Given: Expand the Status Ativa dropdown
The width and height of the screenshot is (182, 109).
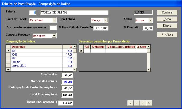Looking at the screenshot, I should click(x=150, y=20).
